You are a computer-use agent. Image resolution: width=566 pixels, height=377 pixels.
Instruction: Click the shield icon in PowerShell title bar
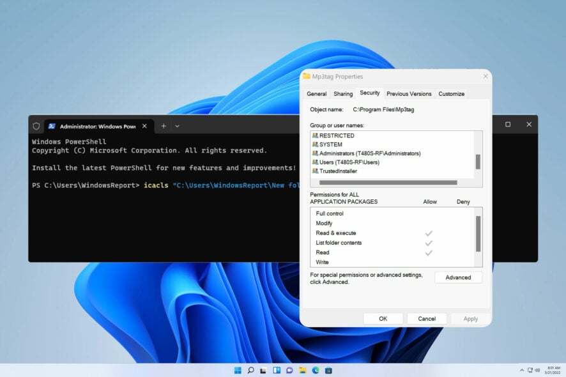tap(36, 126)
